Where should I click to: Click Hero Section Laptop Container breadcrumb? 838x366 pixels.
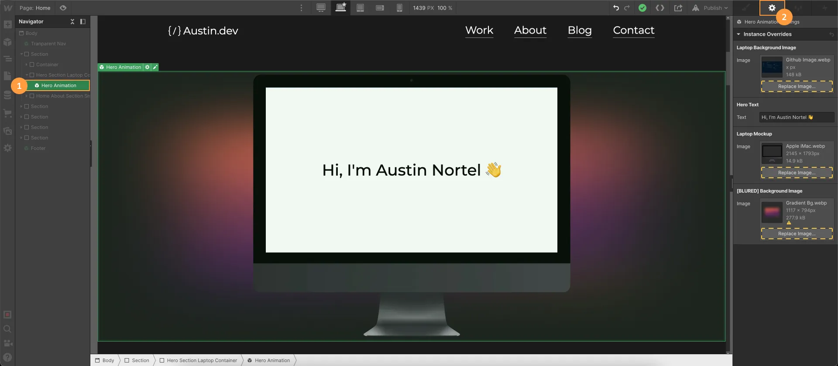pyautogui.click(x=202, y=360)
